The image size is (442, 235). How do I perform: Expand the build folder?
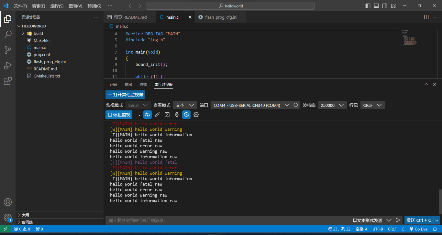[x=23, y=33]
